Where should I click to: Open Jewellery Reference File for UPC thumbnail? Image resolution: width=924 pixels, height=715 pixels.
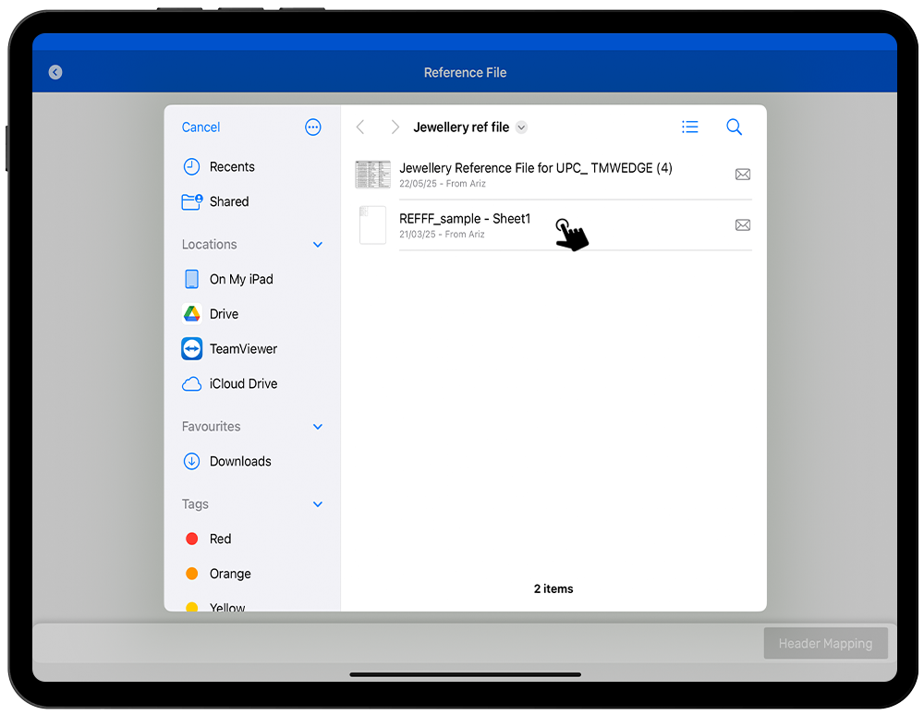pyautogui.click(x=372, y=175)
